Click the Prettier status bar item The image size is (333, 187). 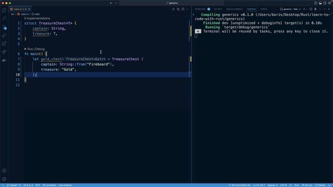320,185
